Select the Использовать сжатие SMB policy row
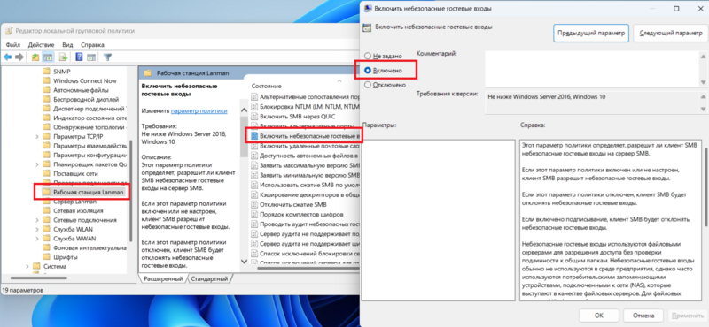The image size is (709, 327). click(306, 185)
